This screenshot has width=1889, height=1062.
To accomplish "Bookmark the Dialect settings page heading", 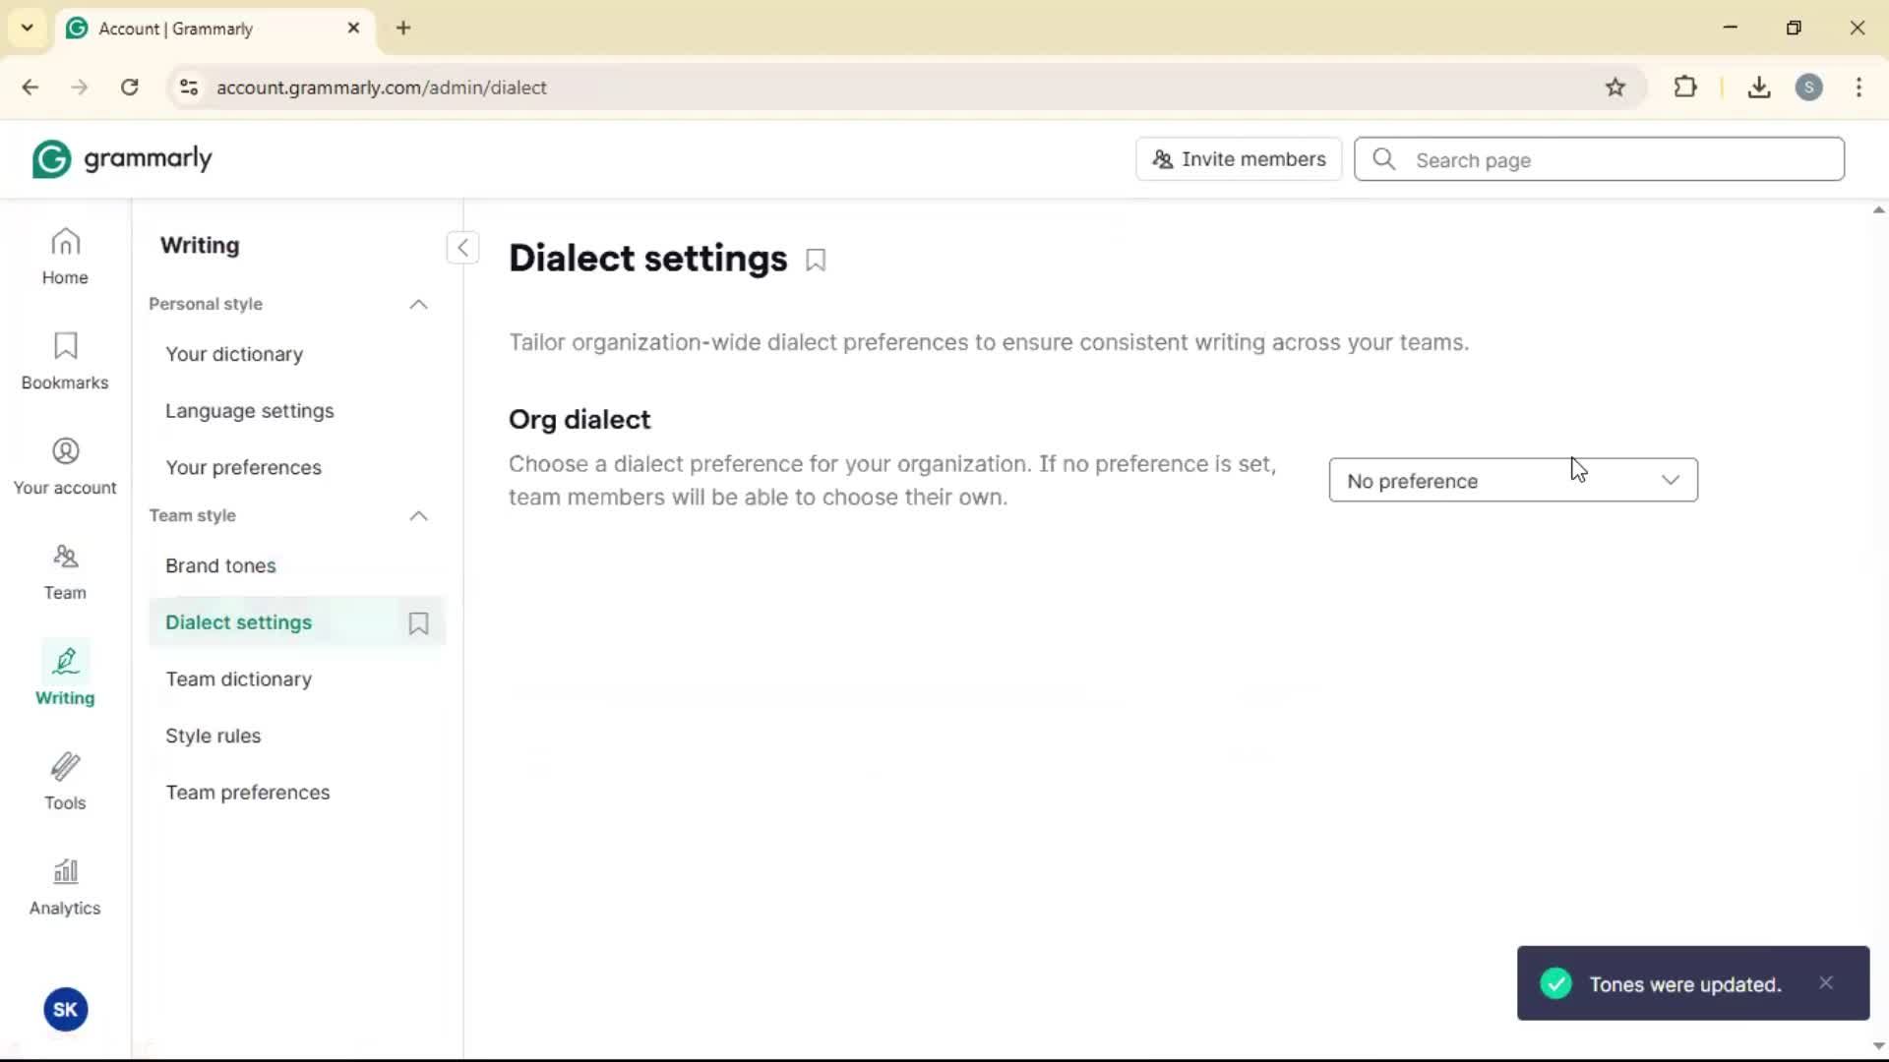I will tap(816, 261).
